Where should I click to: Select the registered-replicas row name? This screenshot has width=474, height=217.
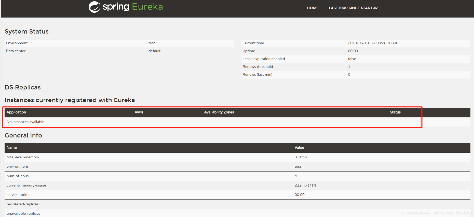[23, 204]
